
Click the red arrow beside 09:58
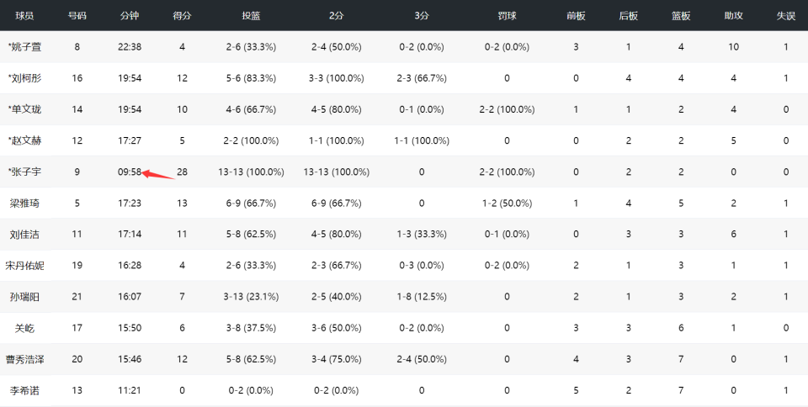click(x=158, y=174)
